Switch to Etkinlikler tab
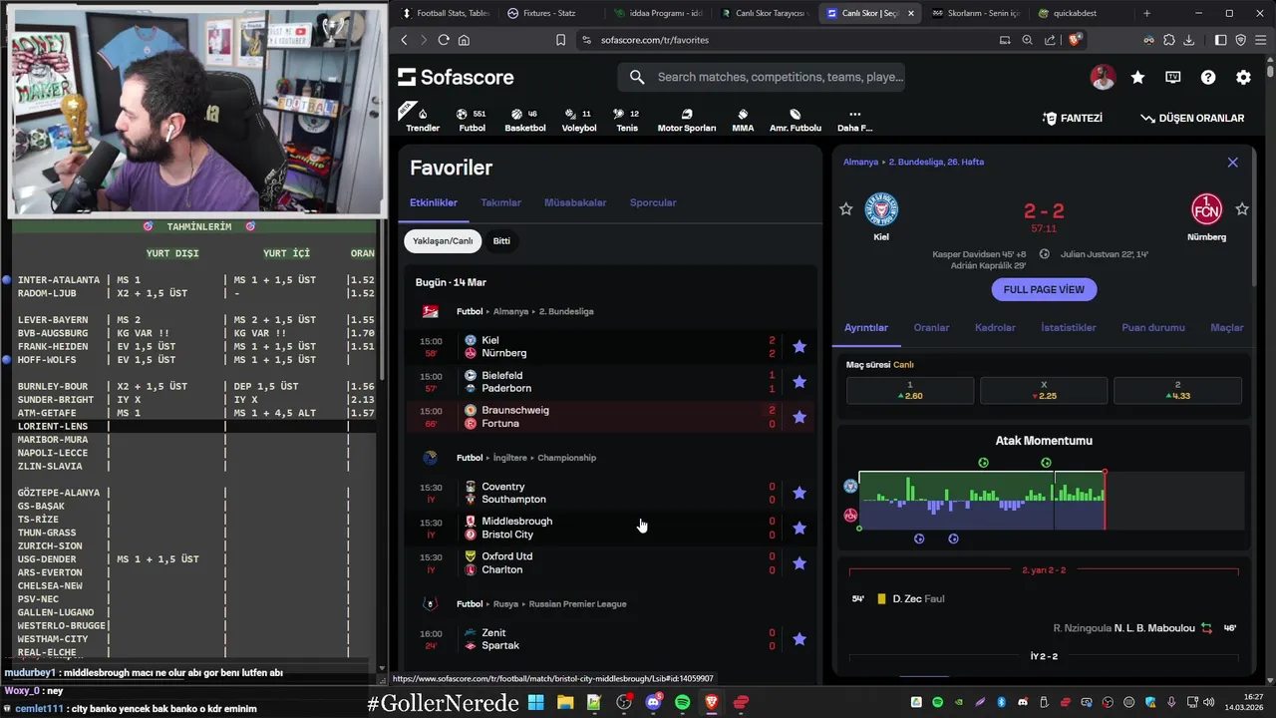This screenshot has height=718, width=1276. coord(434,202)
